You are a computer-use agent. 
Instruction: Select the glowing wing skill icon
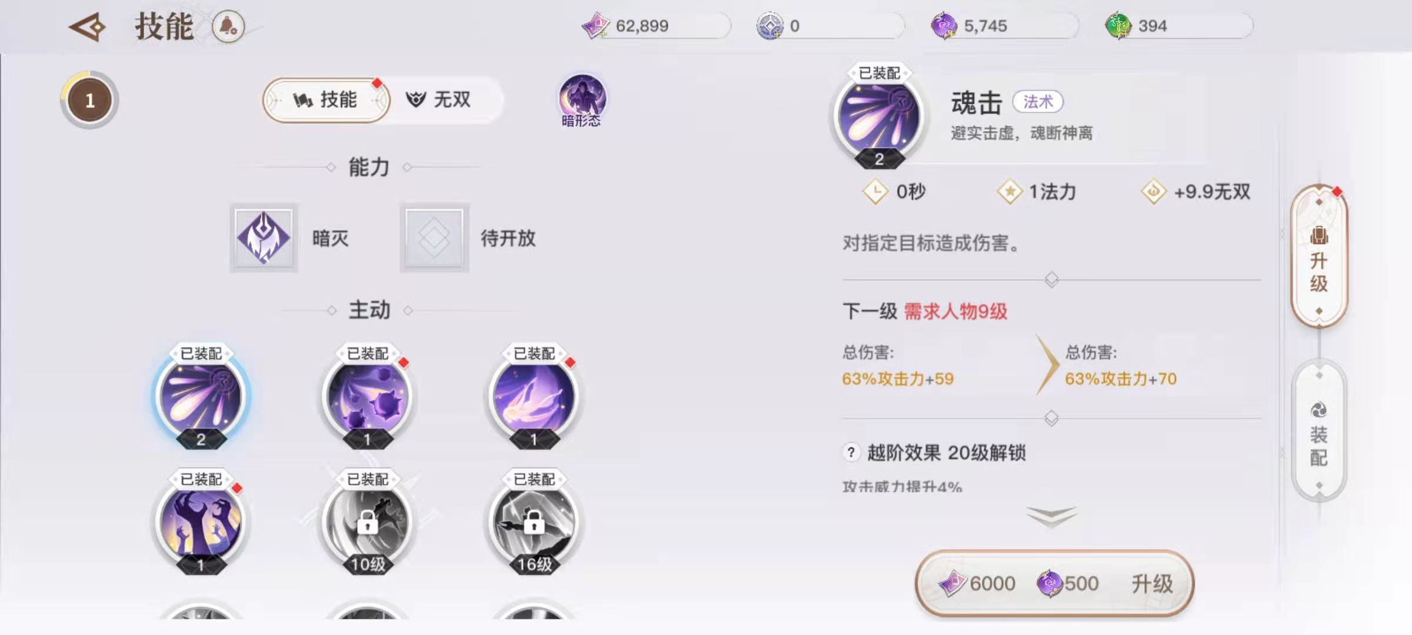(534, 397)
